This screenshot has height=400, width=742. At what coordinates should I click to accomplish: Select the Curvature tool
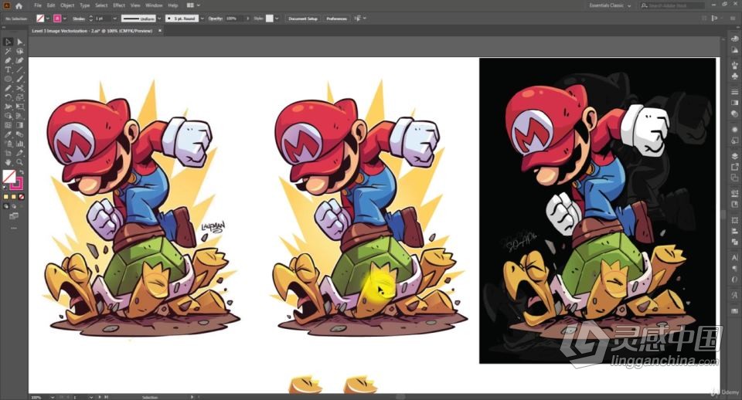20,60
